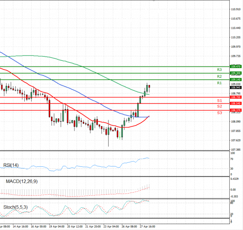
Task: Click the 110.675 price axis value
Action: click(x=236, y=19)
